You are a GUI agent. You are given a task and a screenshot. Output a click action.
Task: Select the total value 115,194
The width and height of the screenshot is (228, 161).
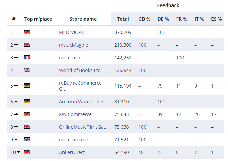tap(123, 86)
